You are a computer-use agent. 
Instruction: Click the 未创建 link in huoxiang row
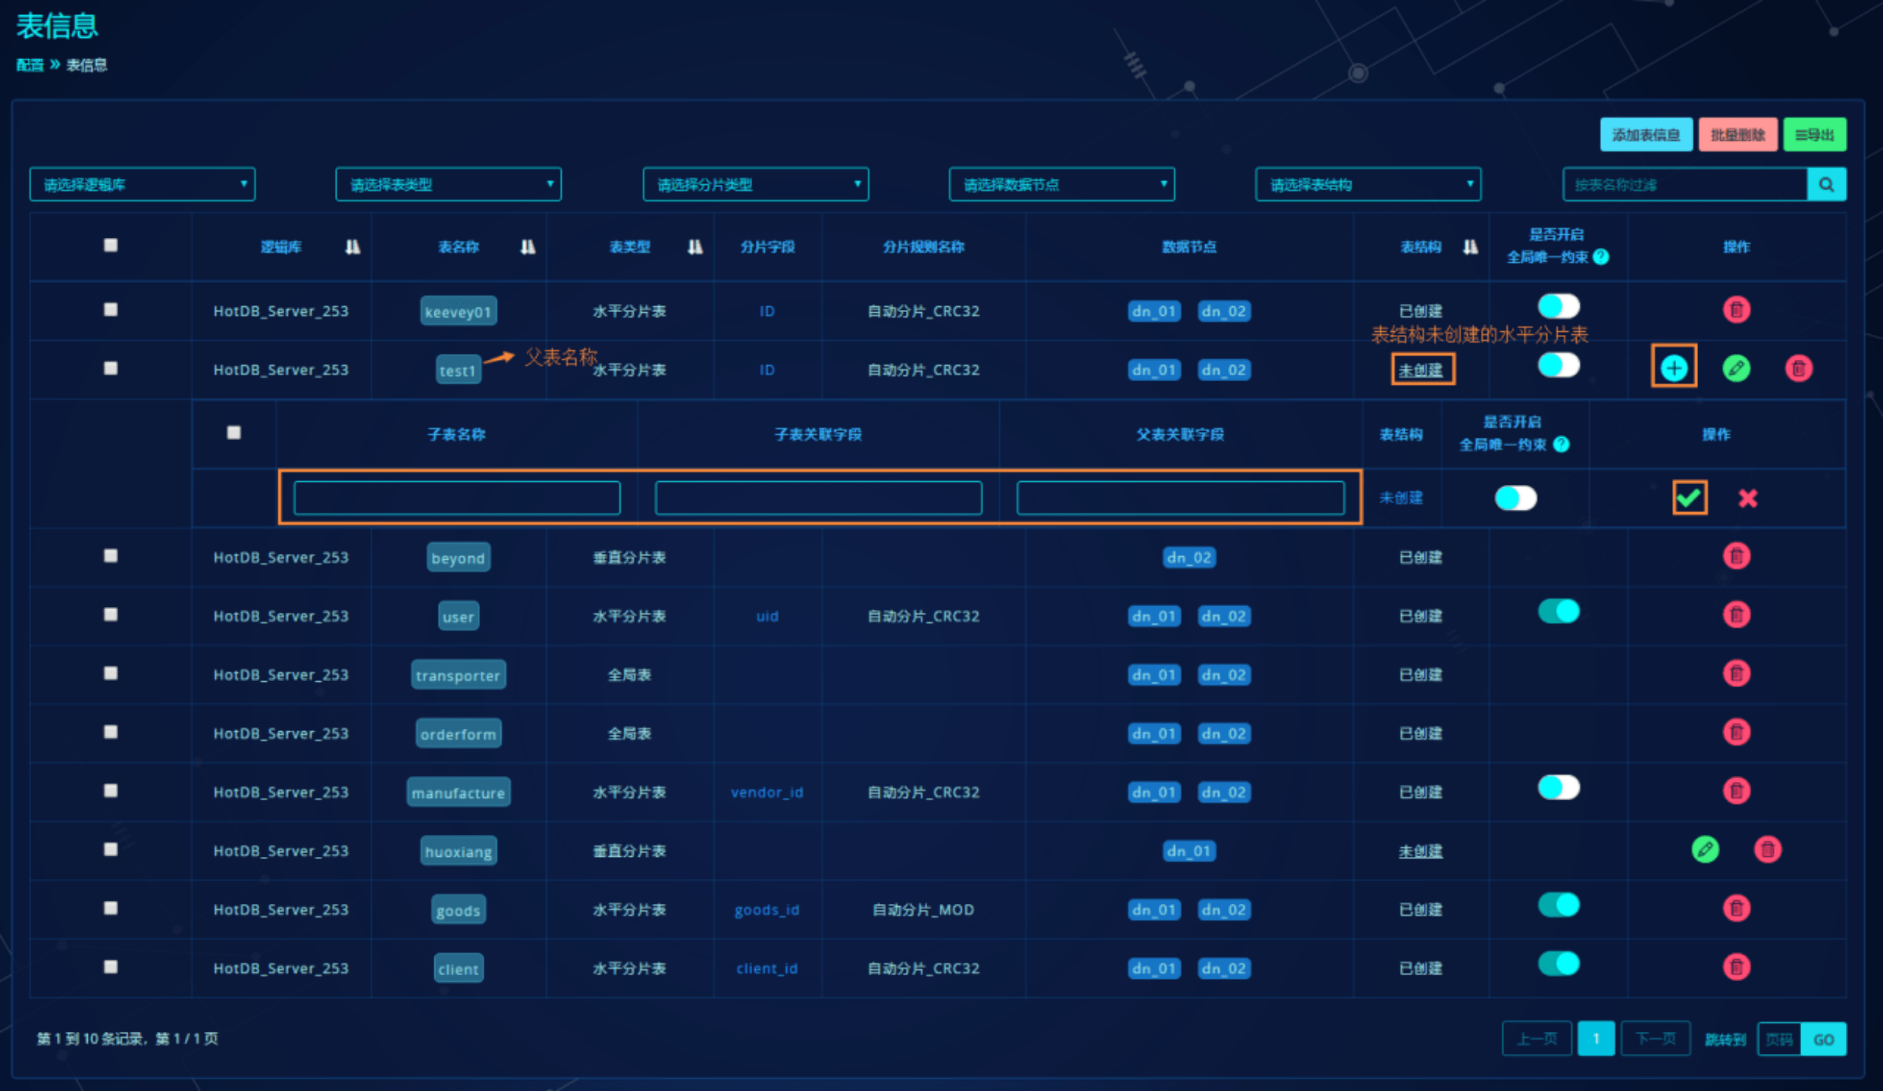coord(1420,851)
